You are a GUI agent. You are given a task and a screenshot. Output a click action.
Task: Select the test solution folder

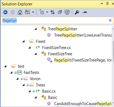(x=21, y=66)
